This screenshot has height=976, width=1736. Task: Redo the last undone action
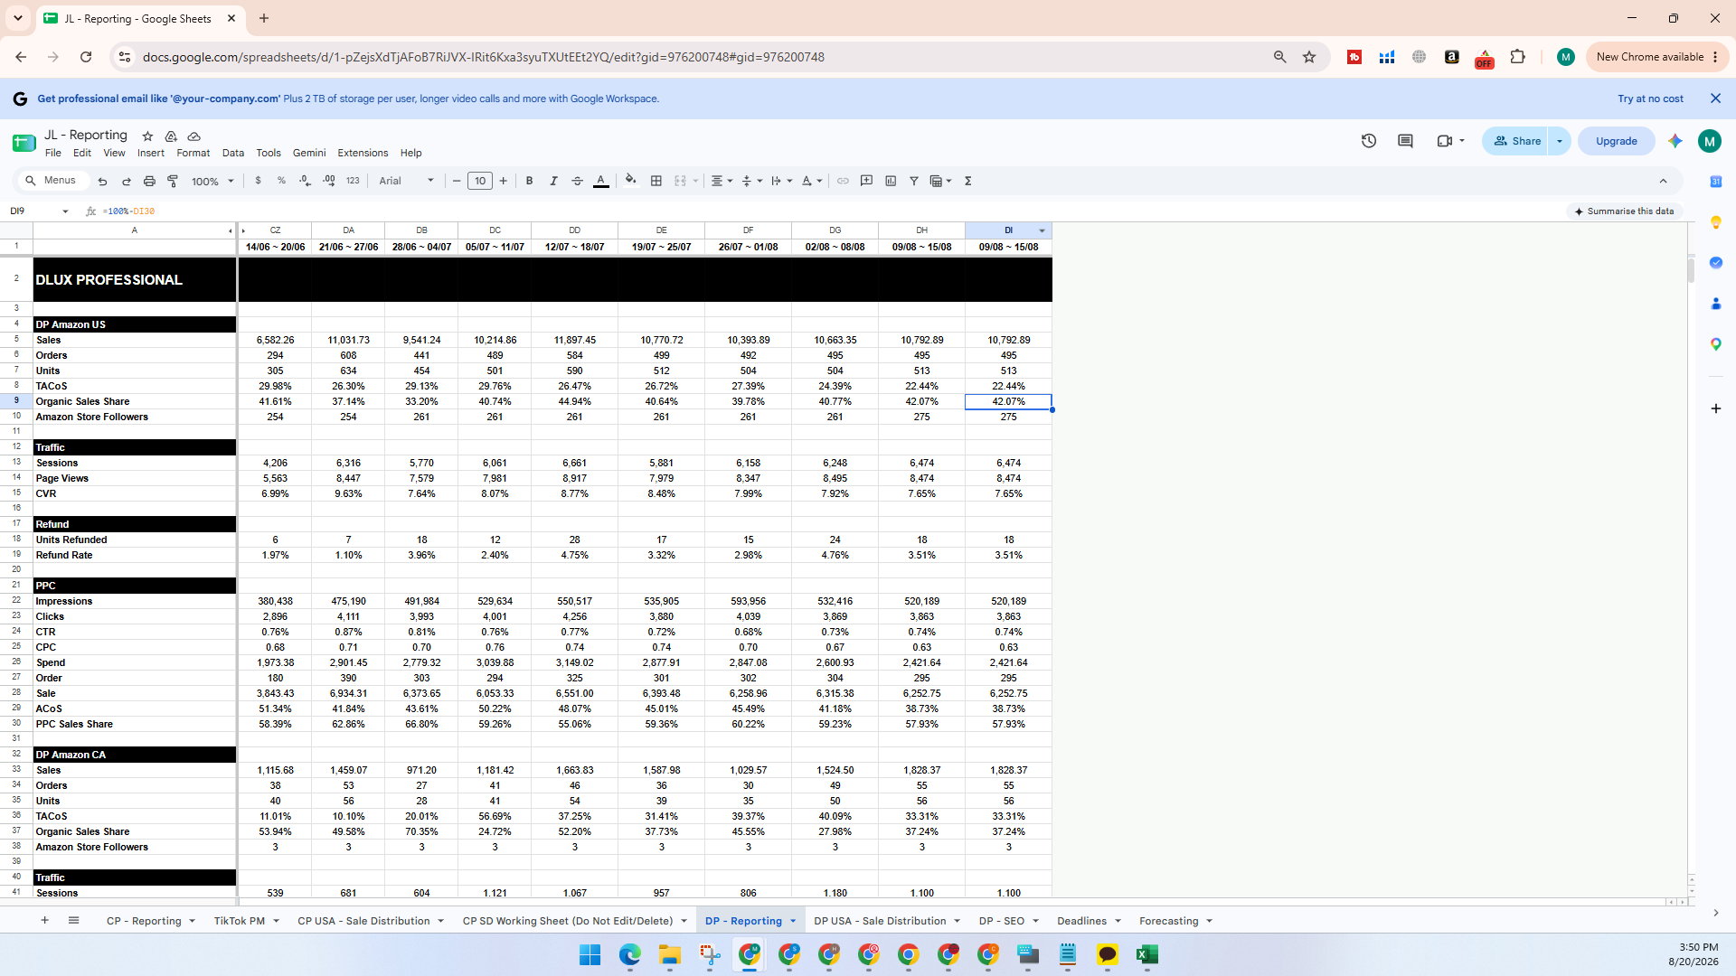click(x=126, y=181)
